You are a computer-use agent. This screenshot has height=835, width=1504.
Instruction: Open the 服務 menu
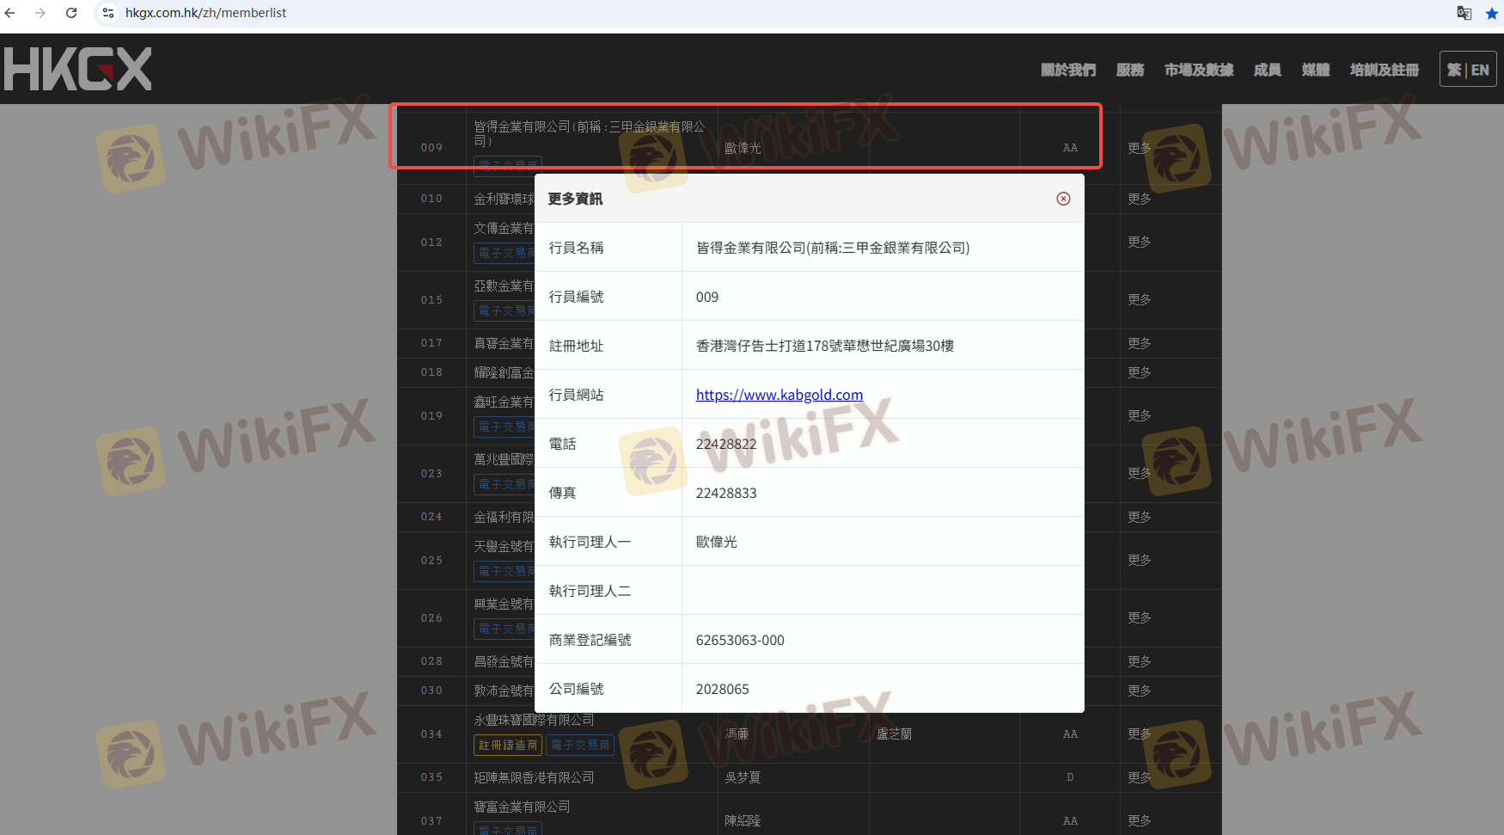point(1130,70)
